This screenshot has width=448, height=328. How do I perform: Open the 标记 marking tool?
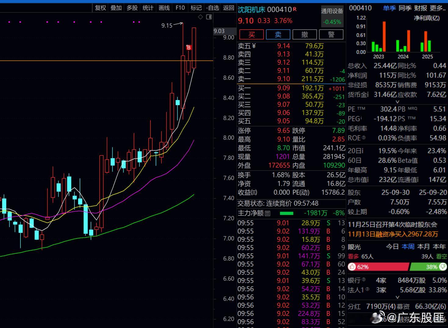[x=196, y=8]
